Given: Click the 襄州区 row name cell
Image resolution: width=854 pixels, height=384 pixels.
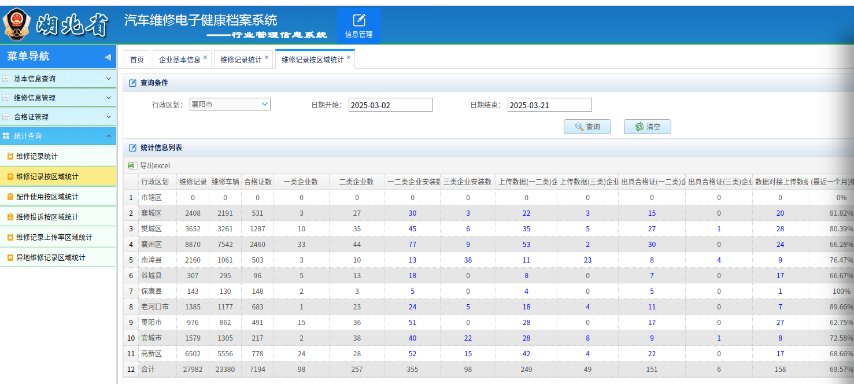Looking at the screenshot, I should [158, 245].
